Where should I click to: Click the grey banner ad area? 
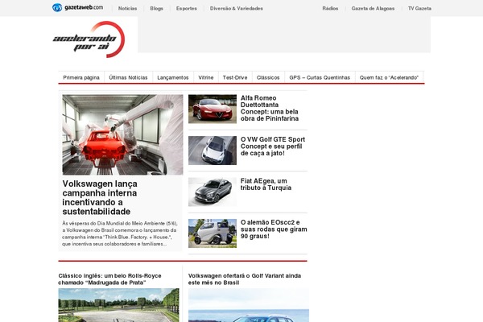coord(284,35)
